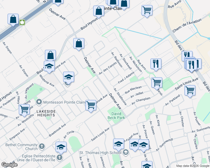The height and width of the screenshot is (168, 210).
Task: Click the Bethel Community Church cross icon
Action: click(42, 147)
